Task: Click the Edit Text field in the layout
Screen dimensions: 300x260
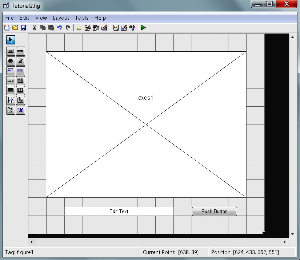Action: pos(119,211)
